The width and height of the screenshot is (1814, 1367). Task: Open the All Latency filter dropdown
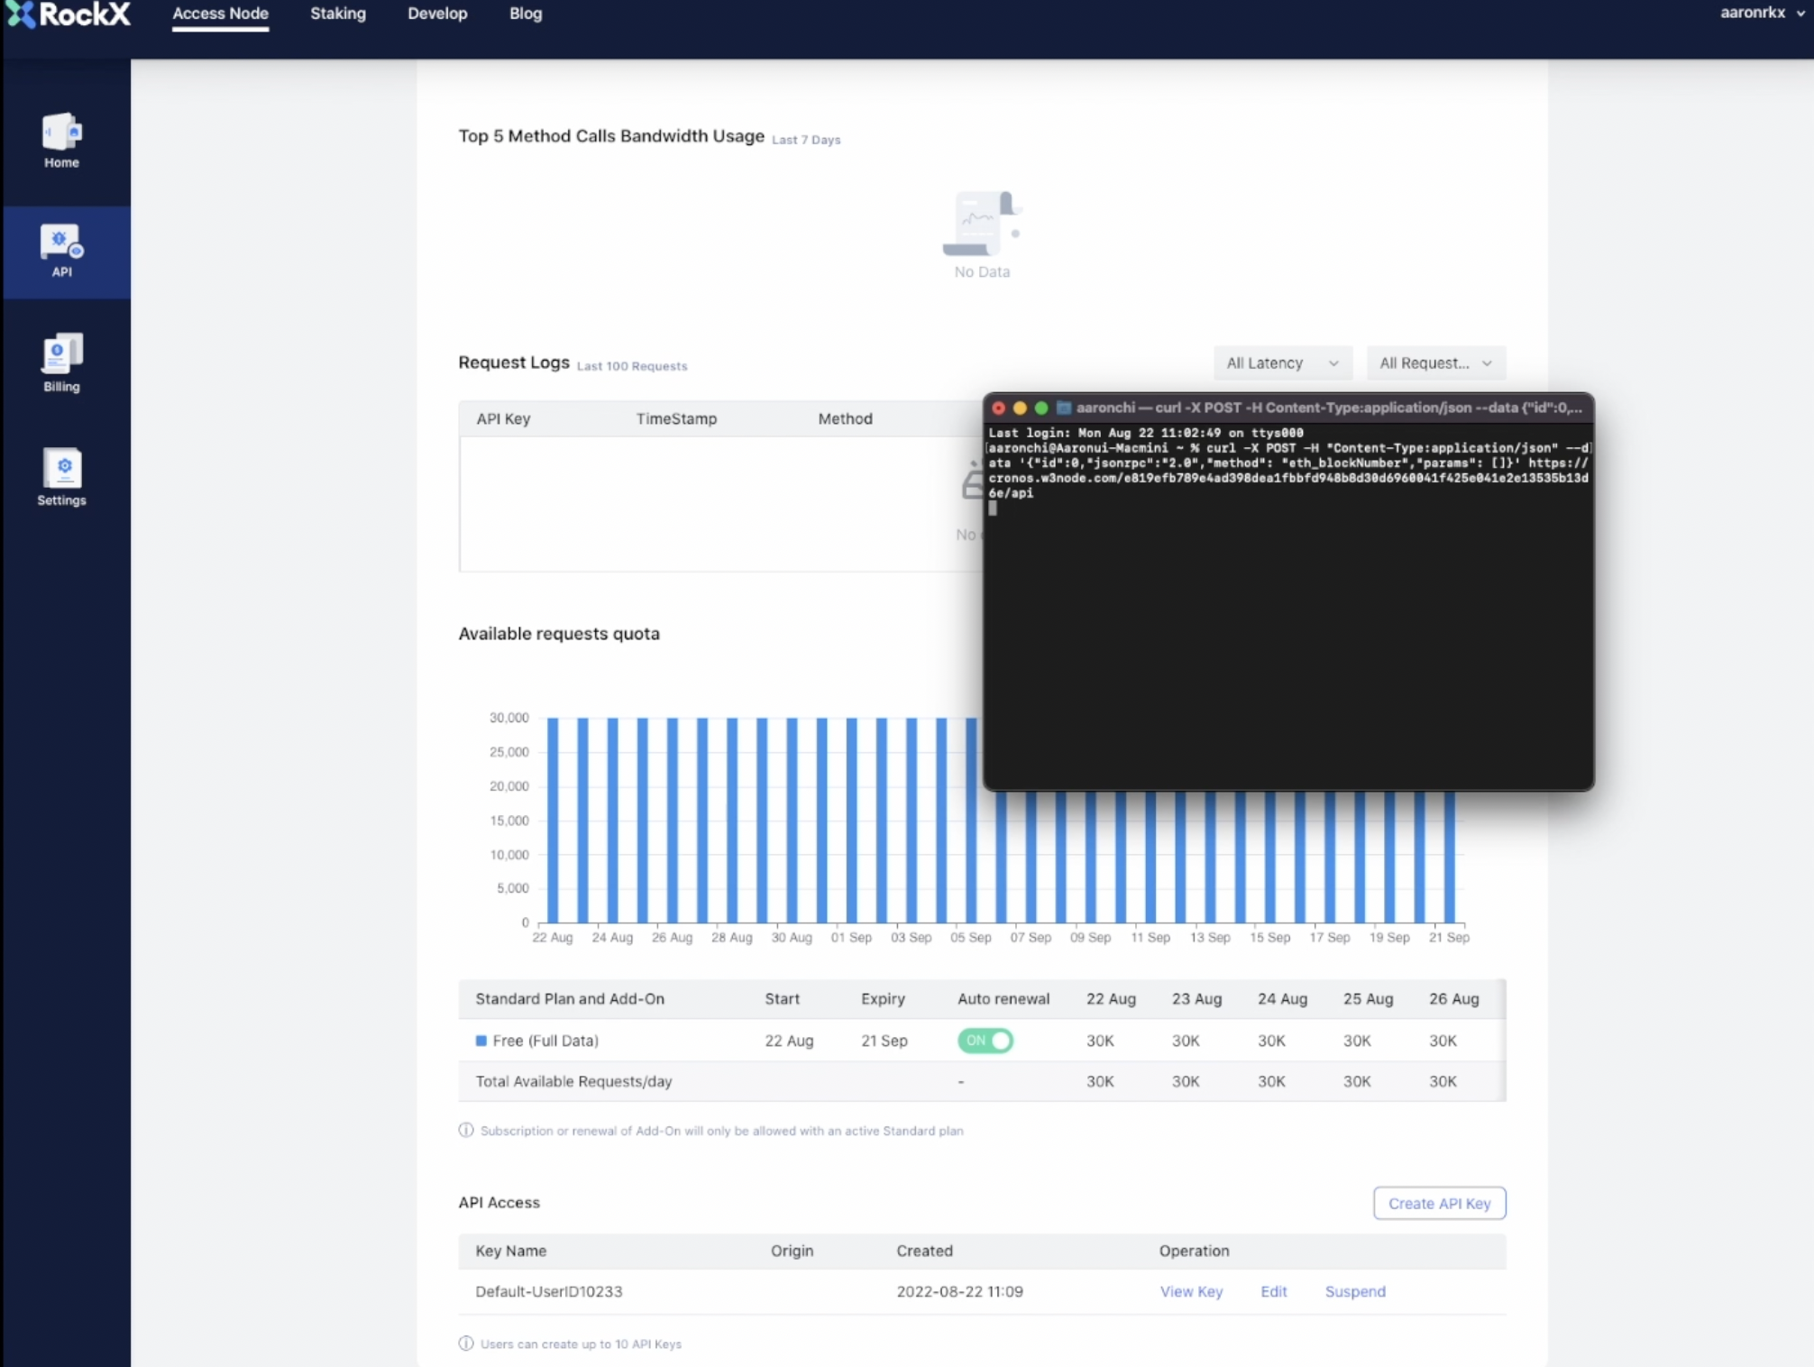tap(1282, 362)
